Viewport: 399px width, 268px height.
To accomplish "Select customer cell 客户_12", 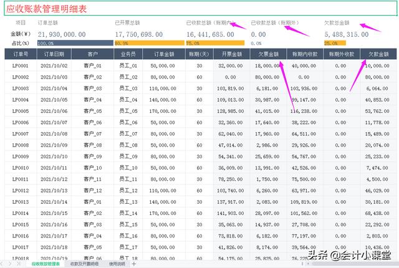I will pos(92,191).
